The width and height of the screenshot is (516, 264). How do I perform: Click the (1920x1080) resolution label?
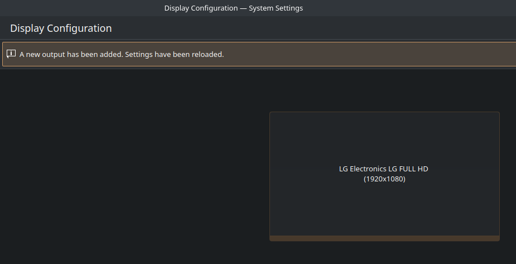384,179
